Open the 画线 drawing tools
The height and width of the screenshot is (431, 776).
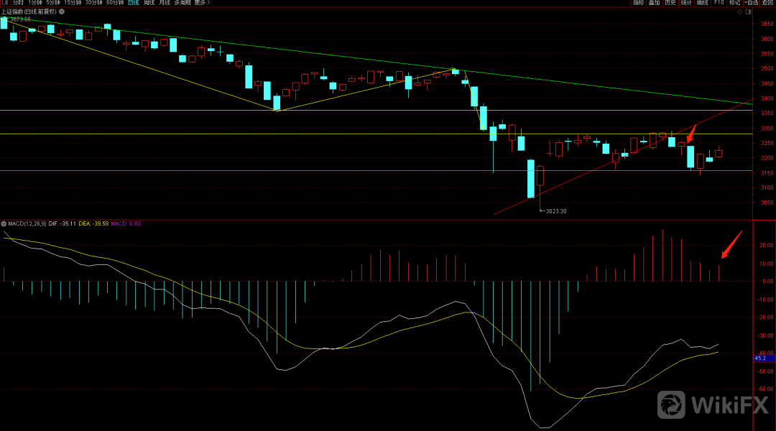click(701, 3)
